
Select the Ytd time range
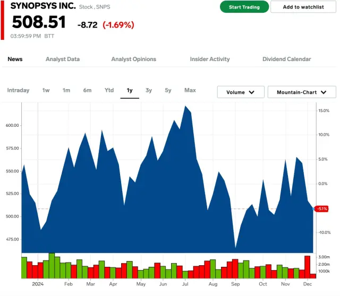[x=109, y=90]
